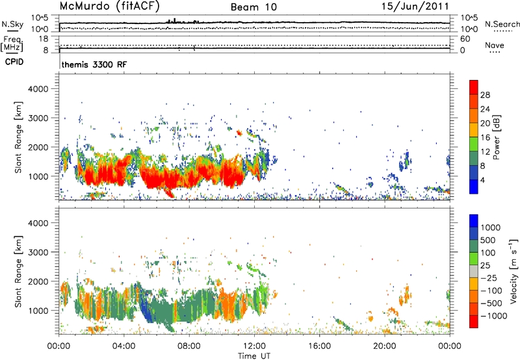Pick the top red swatch of the Power colorbar

click(x=474, y=87)
